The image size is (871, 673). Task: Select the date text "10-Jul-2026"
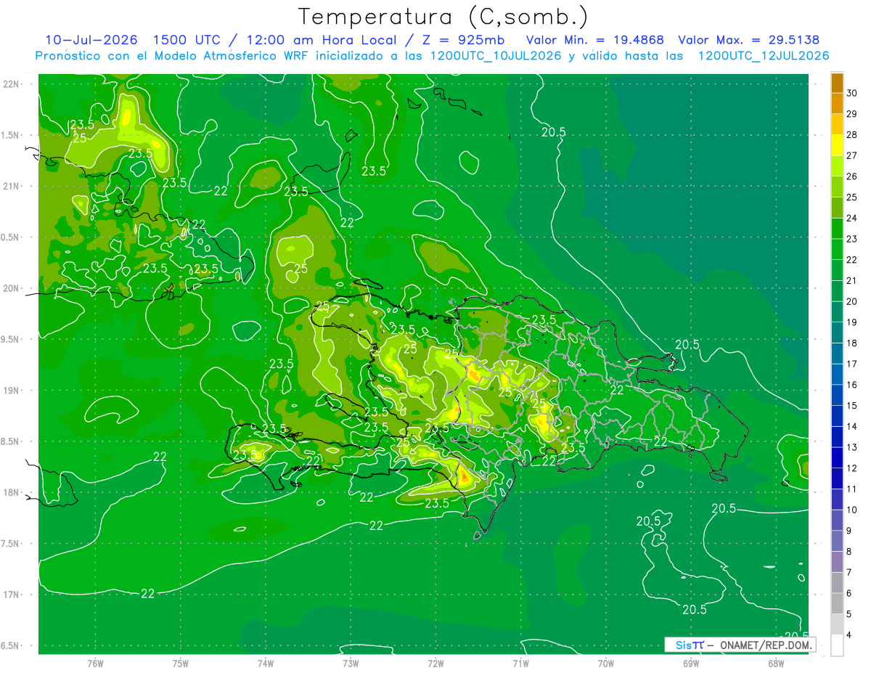click(x=91, y=40)
